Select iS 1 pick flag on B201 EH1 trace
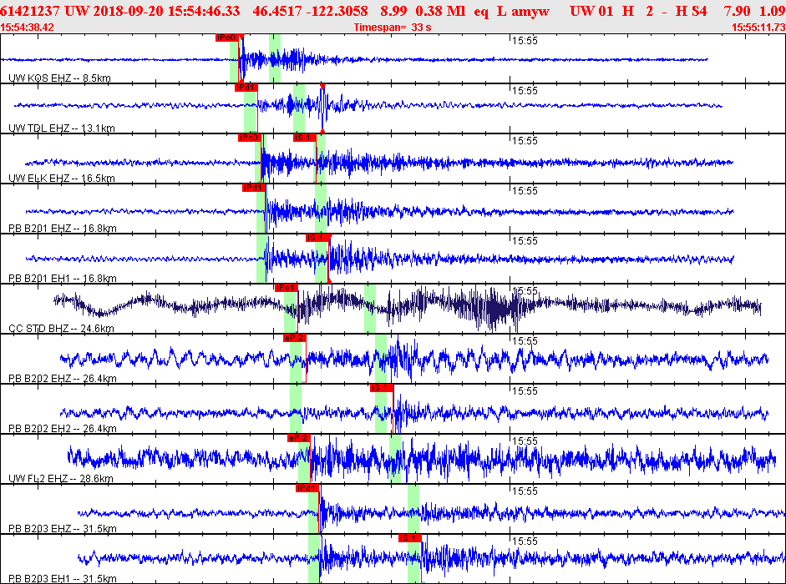Screen dimensions: 786x584 click(x=317, y=238)
